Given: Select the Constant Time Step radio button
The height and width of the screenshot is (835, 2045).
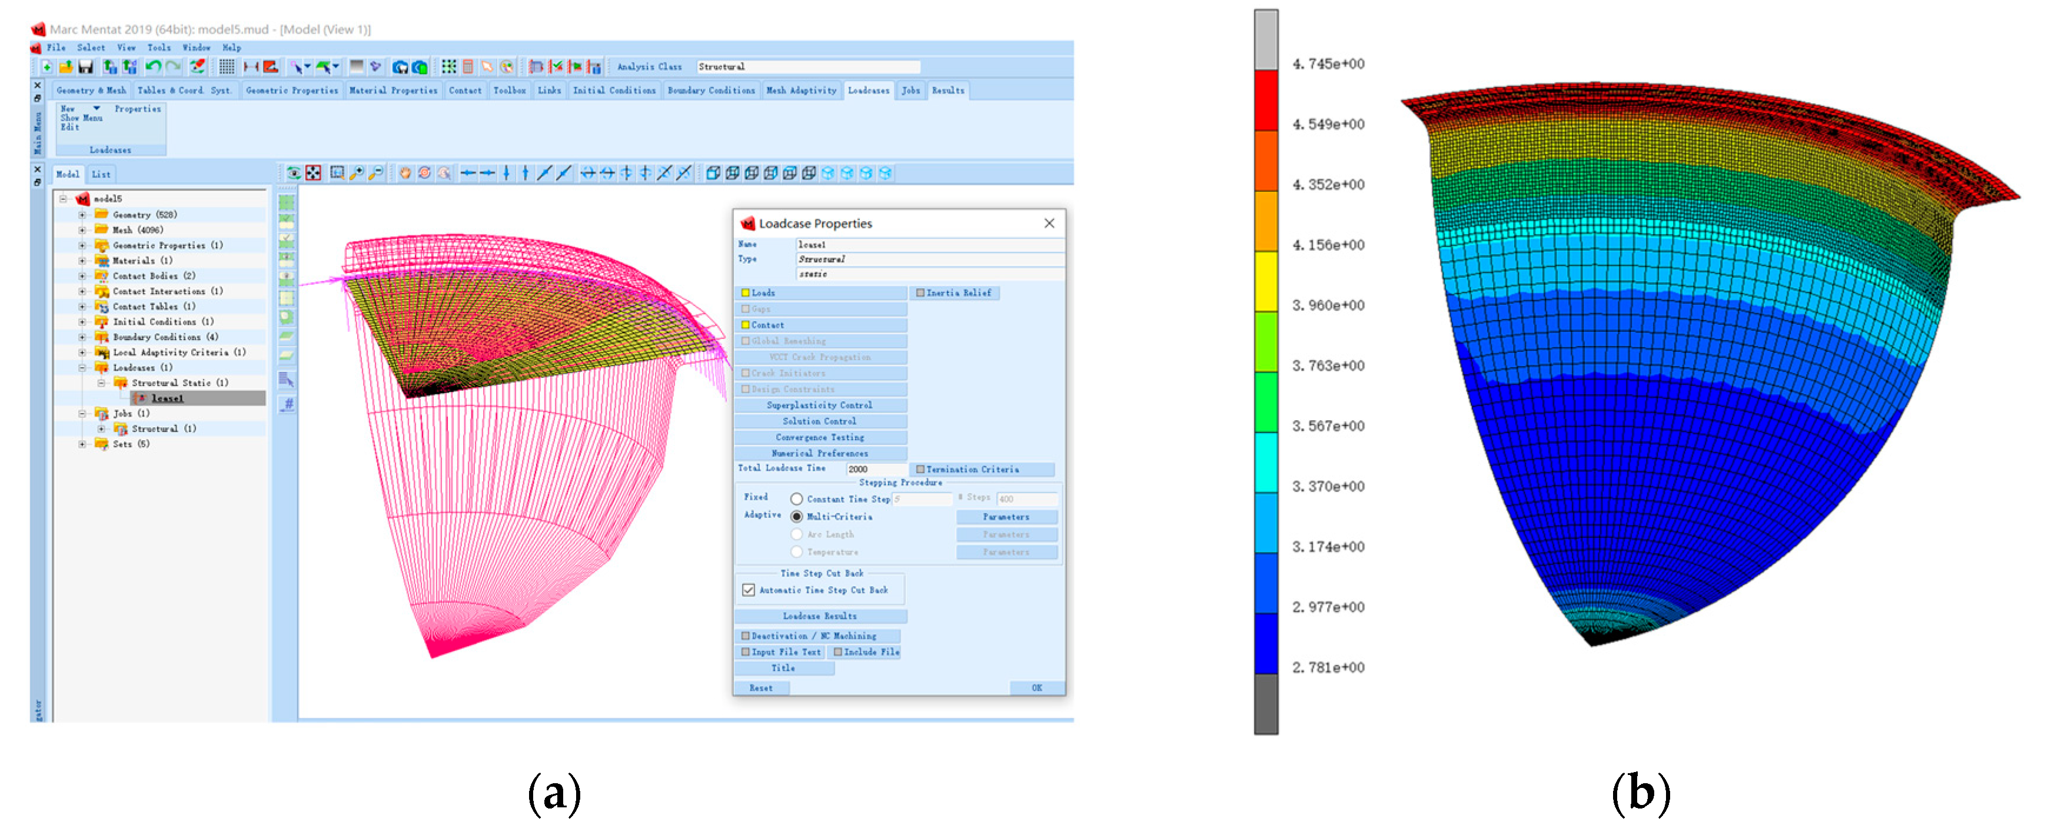Looking at the screenshot, I should pos(796,499).
